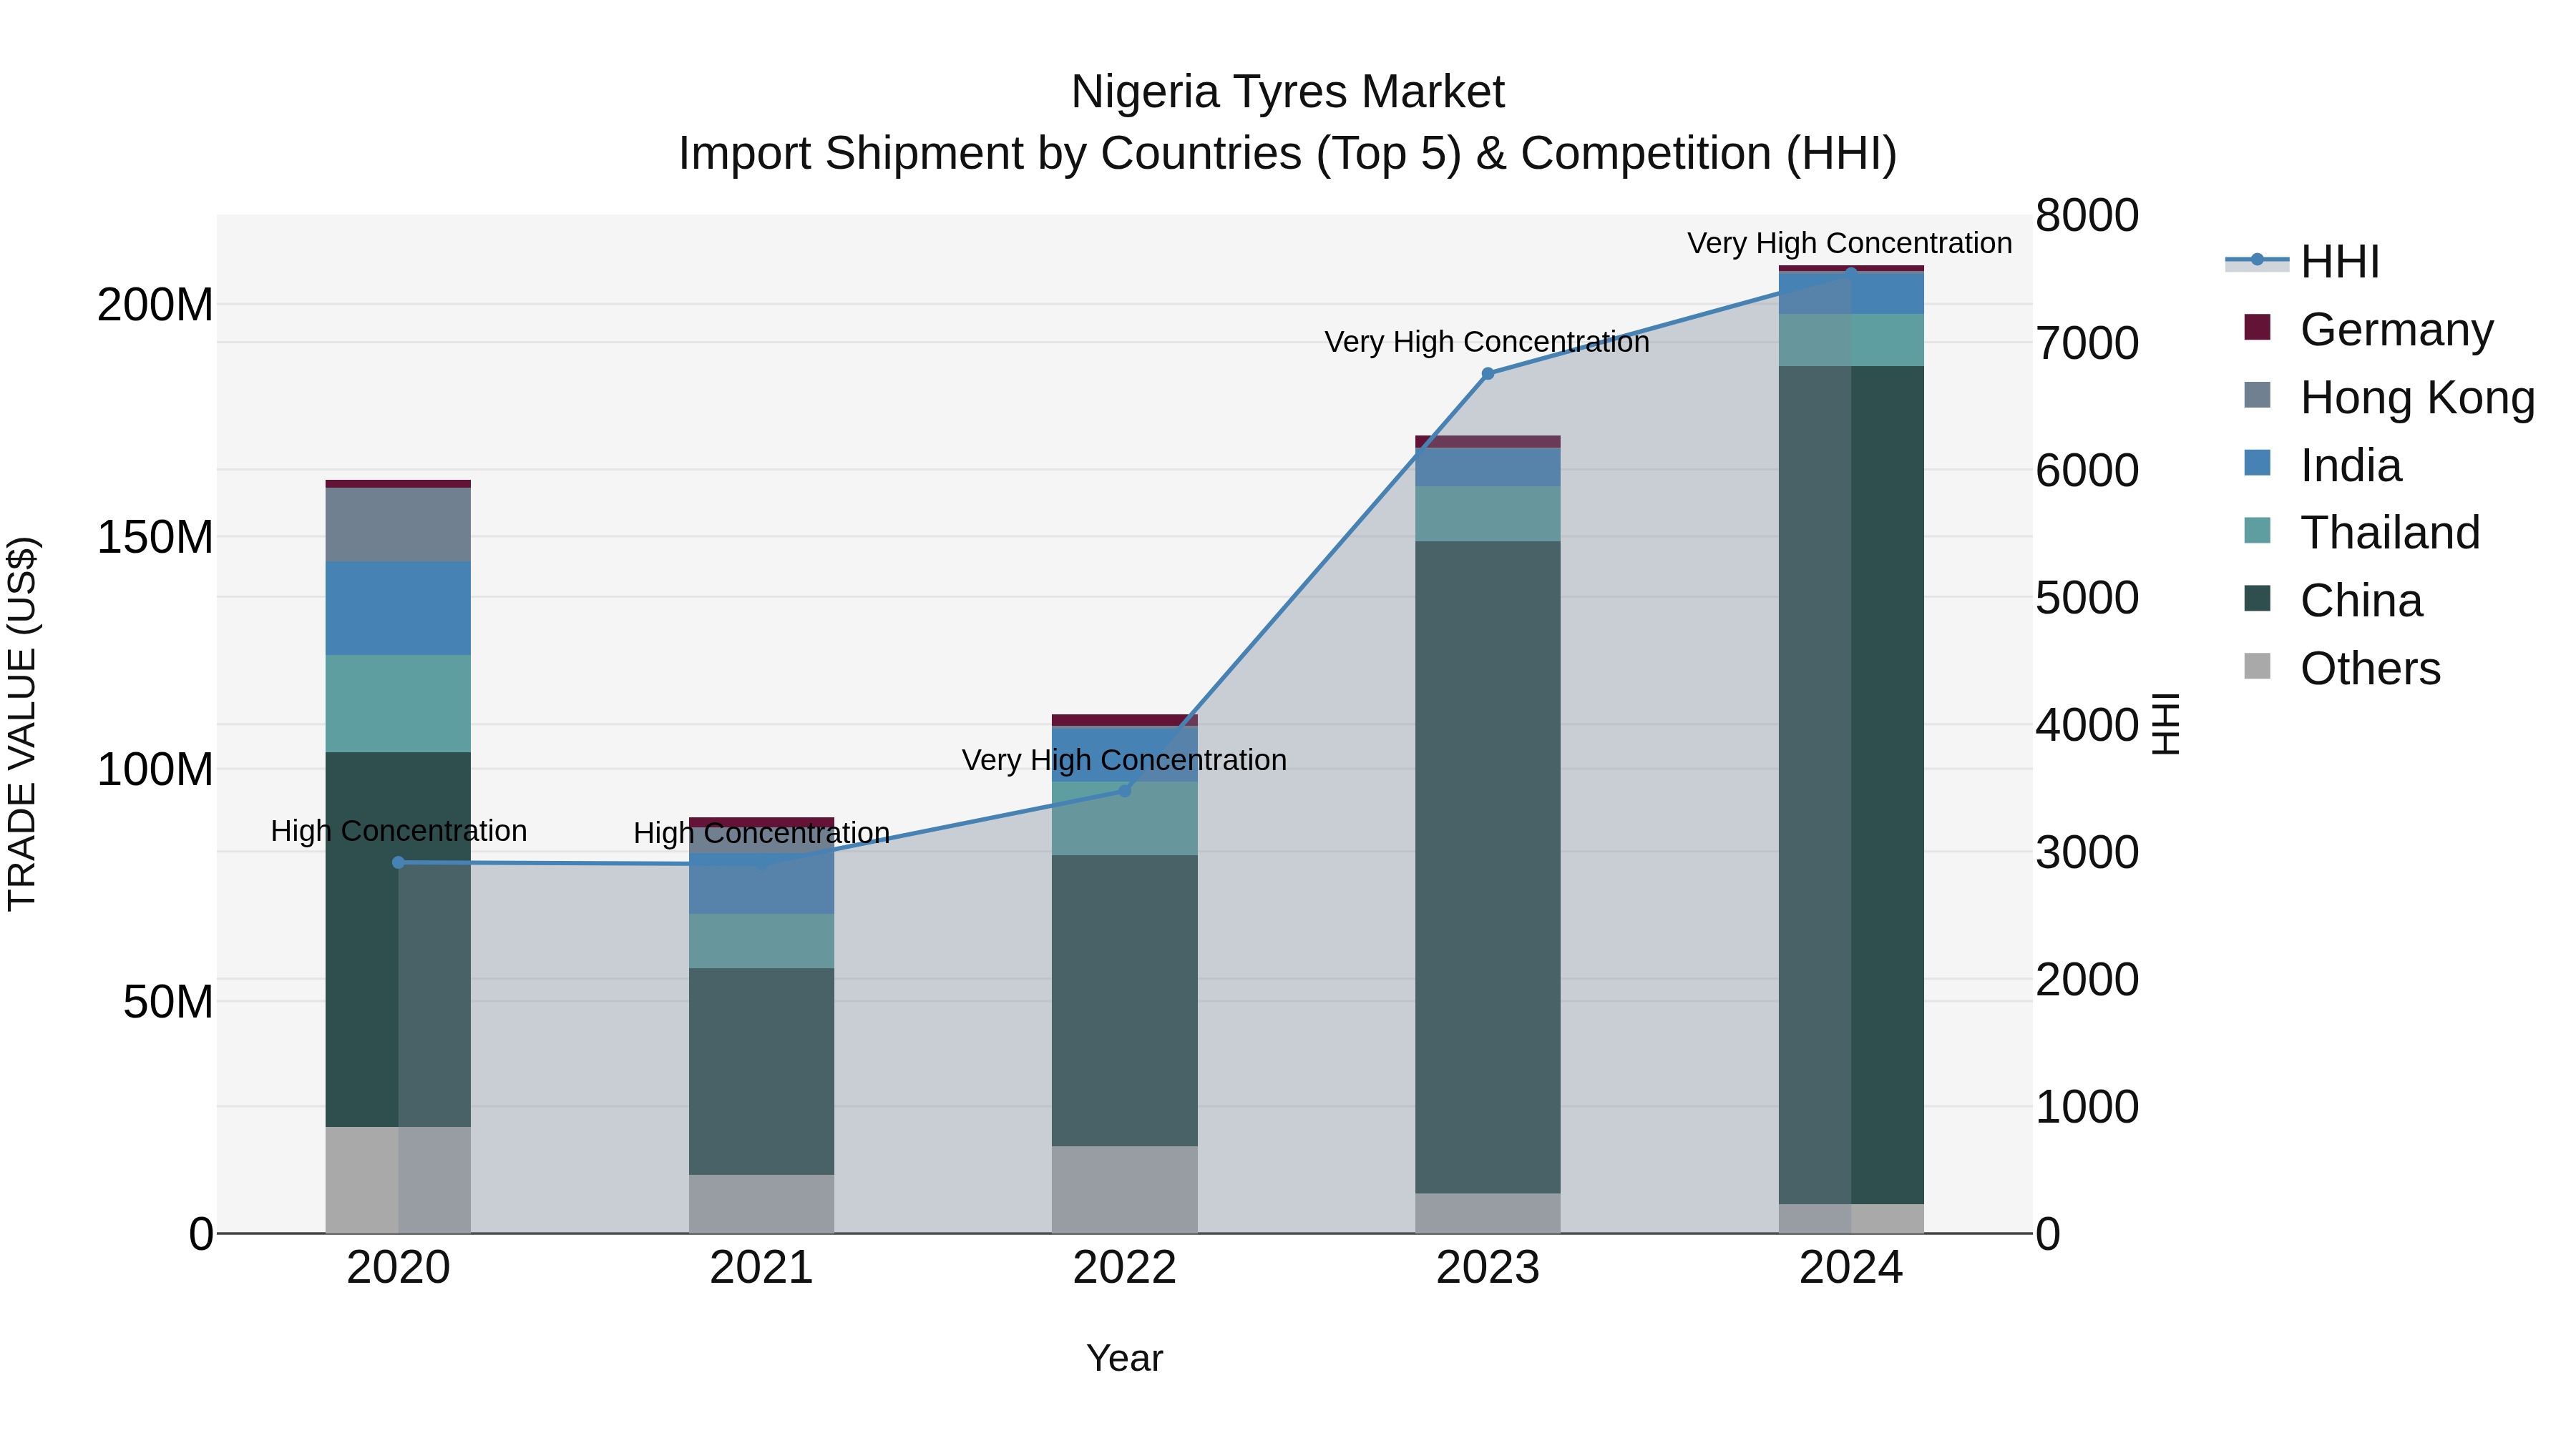This screenshot has width=2576, height=1448.
Task: Click the 2020 High Concentration annotation
Action: pos(398,830)
